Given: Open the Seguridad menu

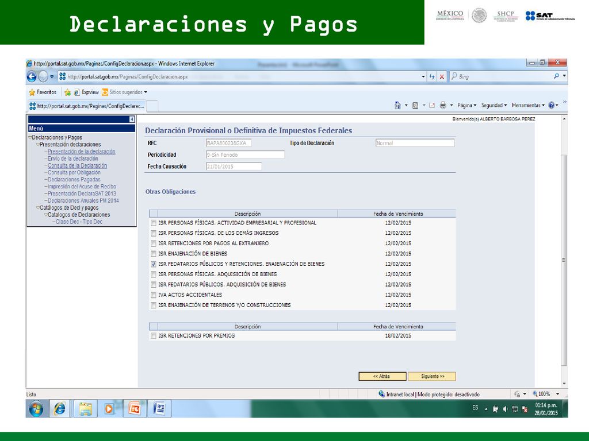Looking at the screenshot, I should (494, 106).
